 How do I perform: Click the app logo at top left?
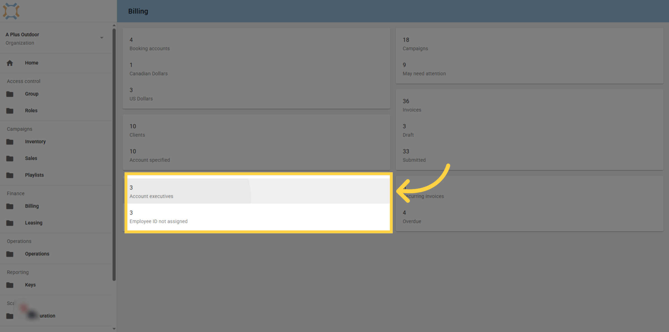coord(11,11)
